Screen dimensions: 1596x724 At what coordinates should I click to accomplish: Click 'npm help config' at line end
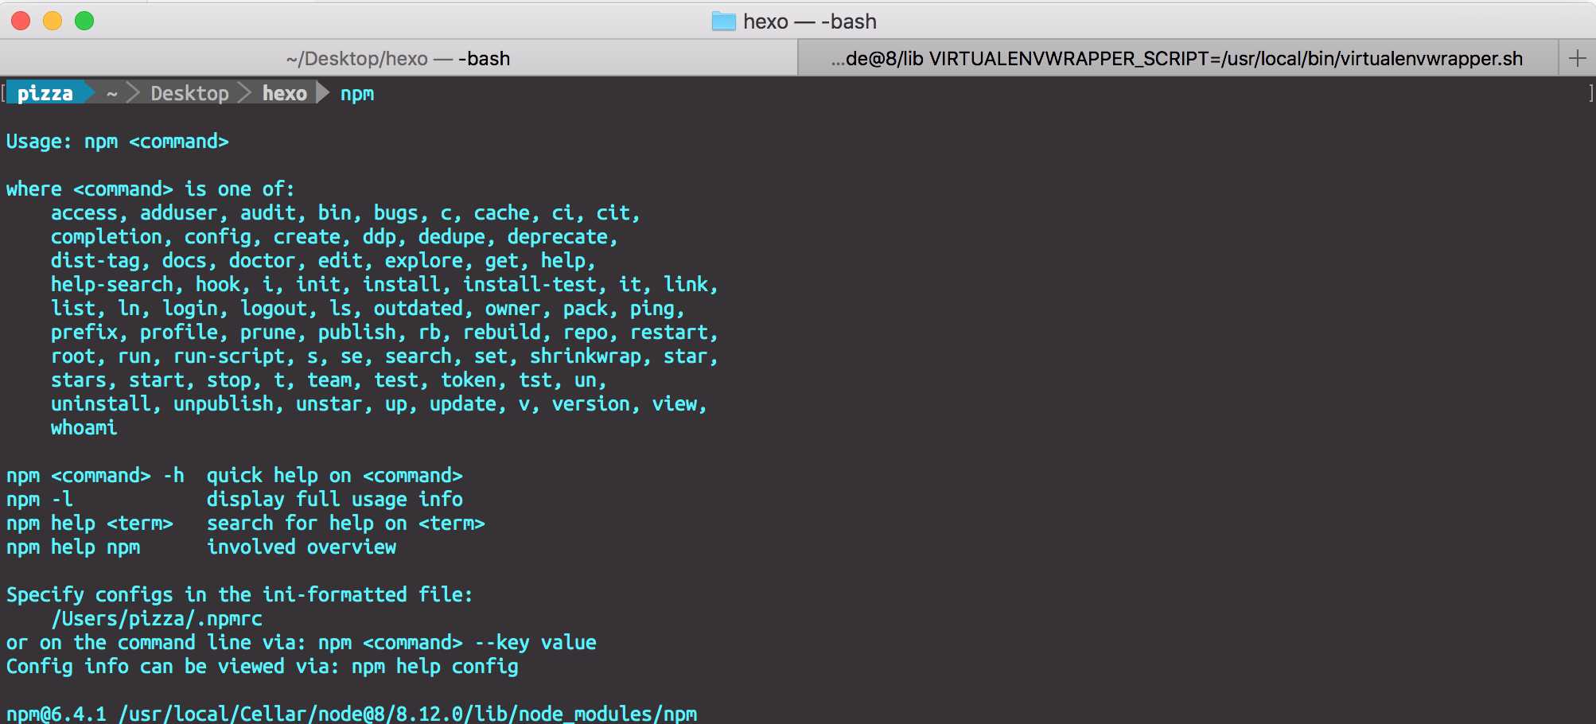click(x=435, y=667)
